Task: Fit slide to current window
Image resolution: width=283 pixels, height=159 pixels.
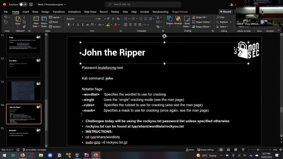Action: [x=281, y=150]
